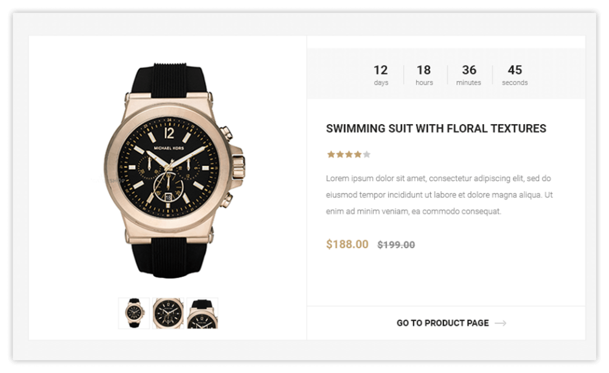Click the 45 seconds countdown counter

515,75
